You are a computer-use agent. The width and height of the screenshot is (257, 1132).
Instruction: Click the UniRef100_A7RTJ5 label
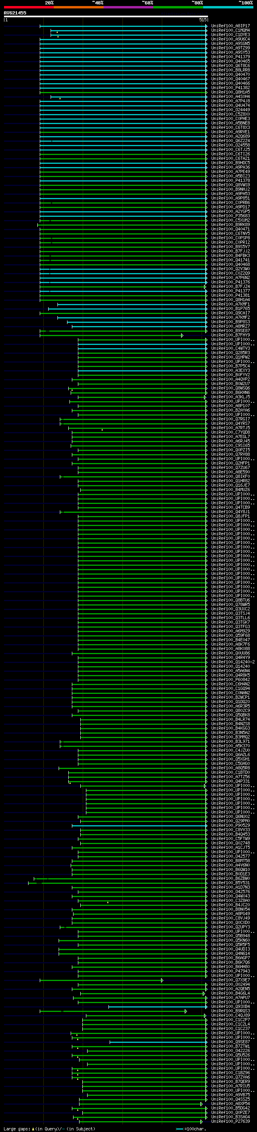point(230,428)
